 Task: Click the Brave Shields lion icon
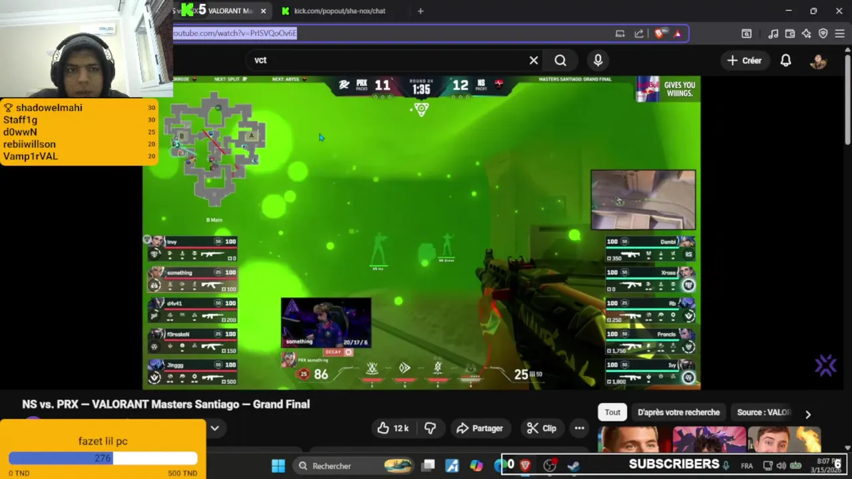(660, 33)
